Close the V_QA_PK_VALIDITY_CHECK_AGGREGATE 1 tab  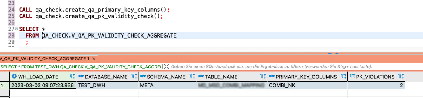(94, 59)
